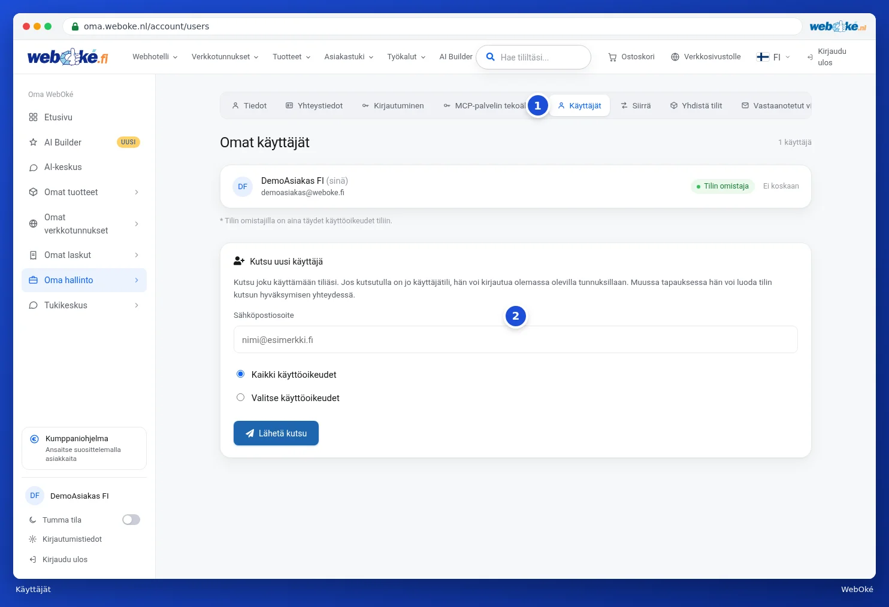Select the Käyttäjät tab
Image resolution: width=889 pixels, height=607 pixels.
[x=579, y=106]
